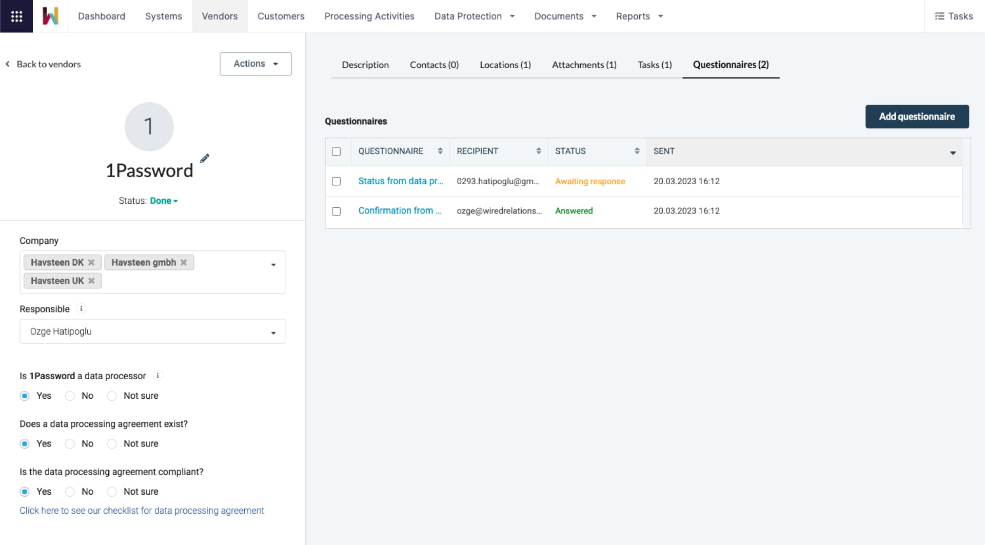Tick the select-all checkbox in table header

tap(337, 151)
